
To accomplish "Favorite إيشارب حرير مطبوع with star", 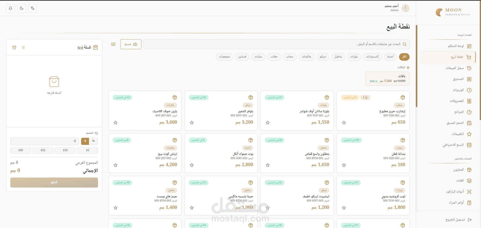I will pyautogui.click(x=344, y=123).
